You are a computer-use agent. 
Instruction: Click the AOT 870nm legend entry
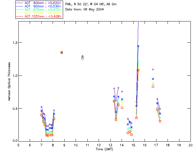pyautogui.click(x=39, y=13)
